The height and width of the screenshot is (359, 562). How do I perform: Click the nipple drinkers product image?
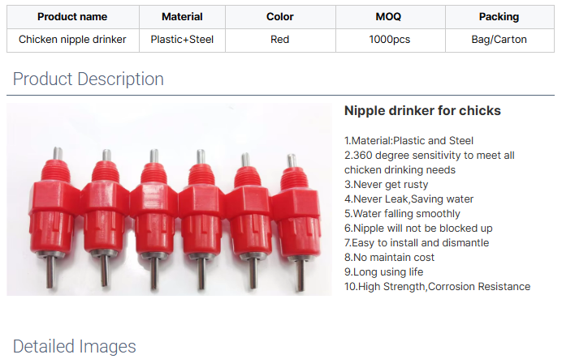169,199
